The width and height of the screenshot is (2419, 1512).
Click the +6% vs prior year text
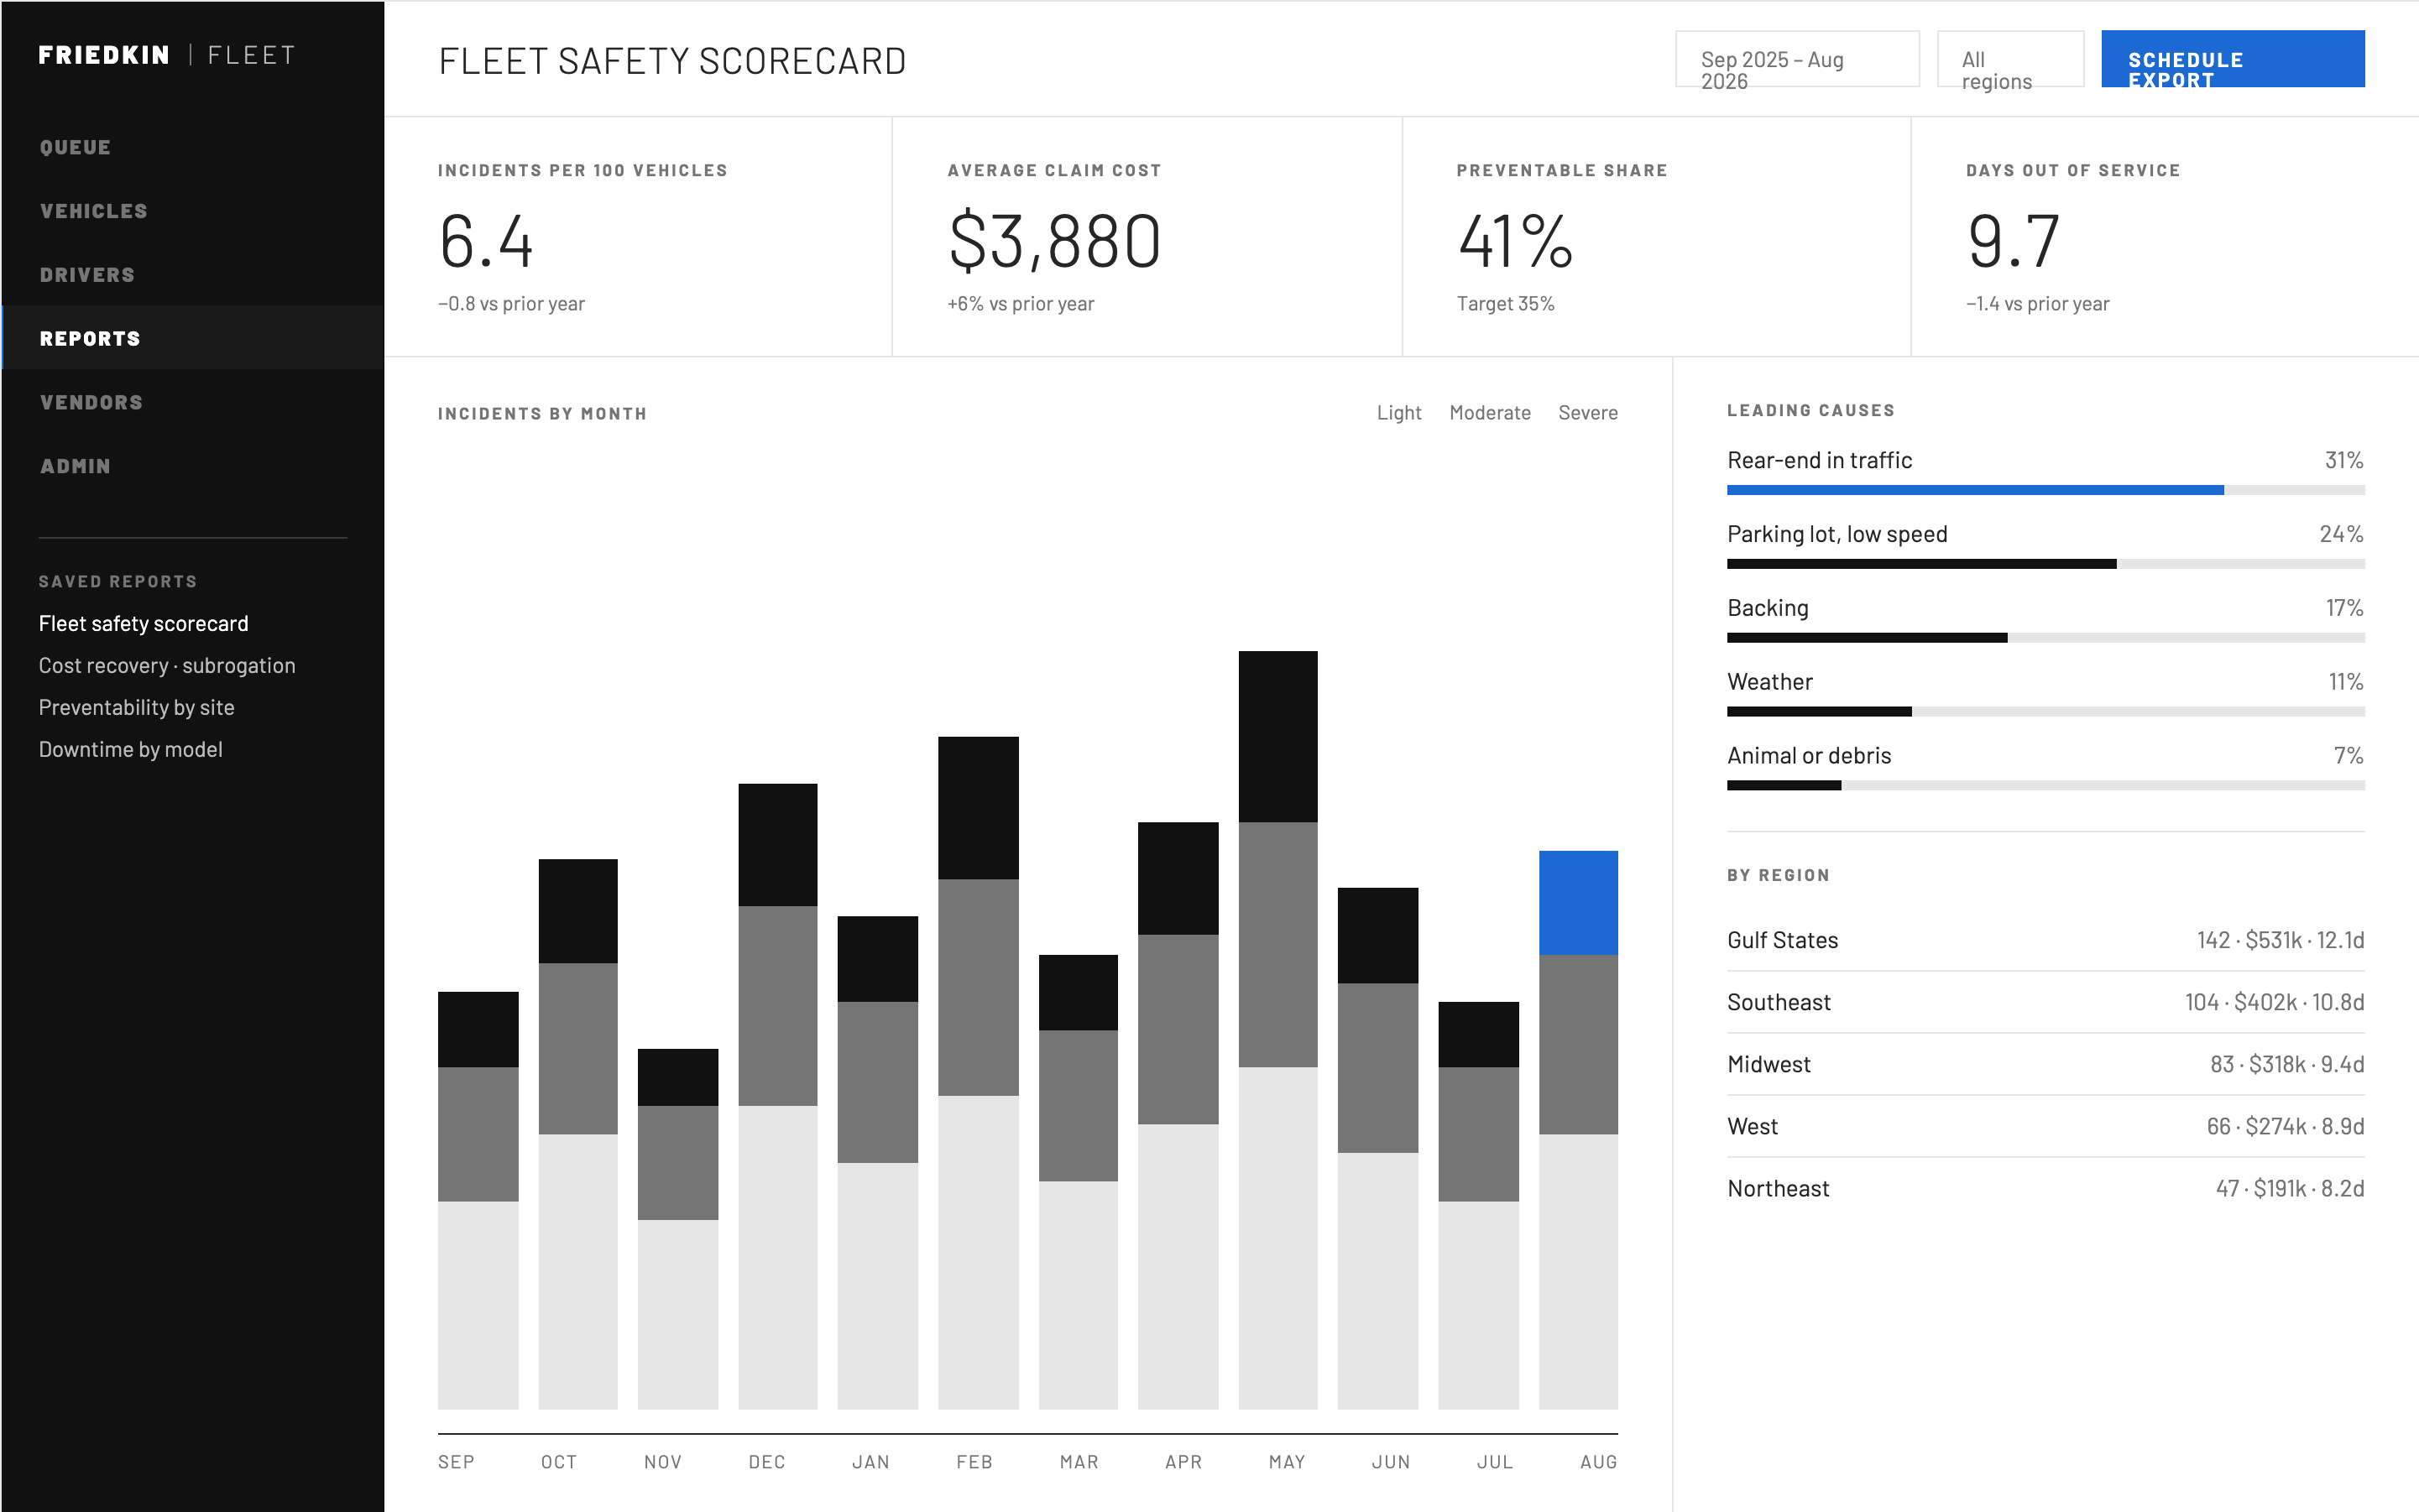(x=1021, y=304)
